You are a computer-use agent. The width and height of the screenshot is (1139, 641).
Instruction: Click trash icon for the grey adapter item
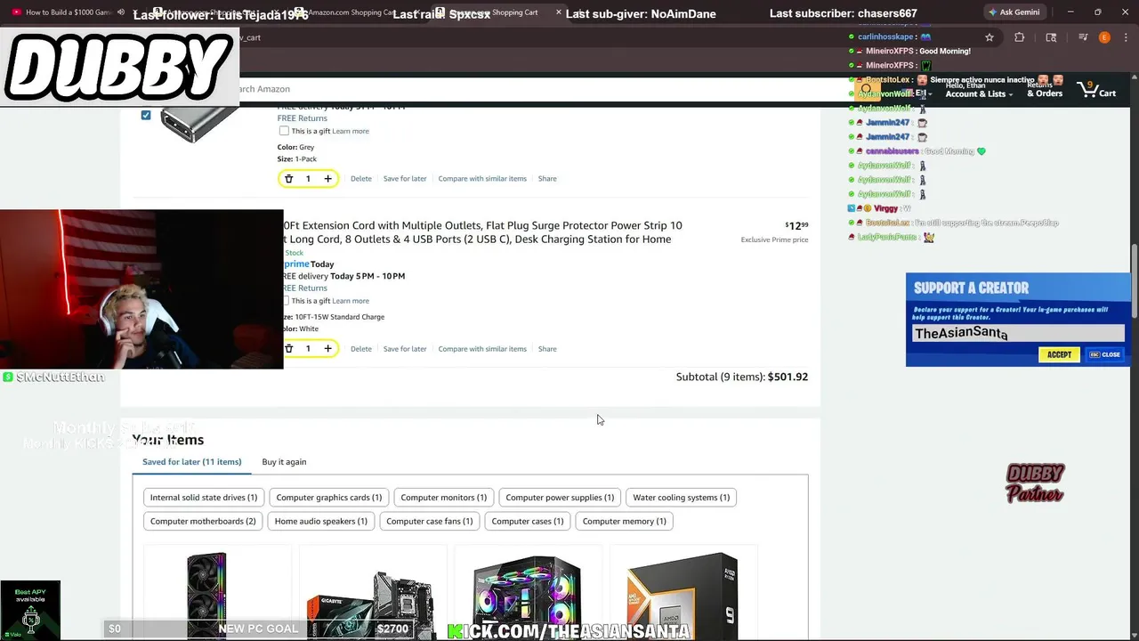pos(288,179)
